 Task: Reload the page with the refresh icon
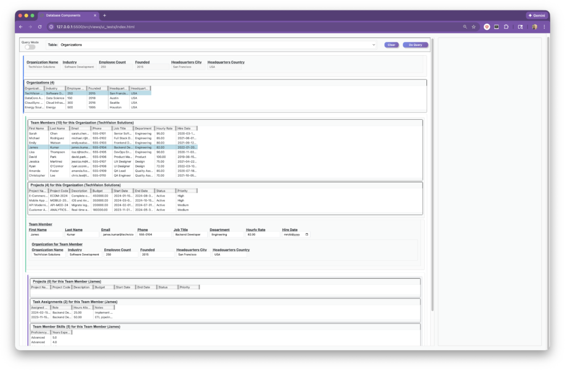(x=40, y=27)
